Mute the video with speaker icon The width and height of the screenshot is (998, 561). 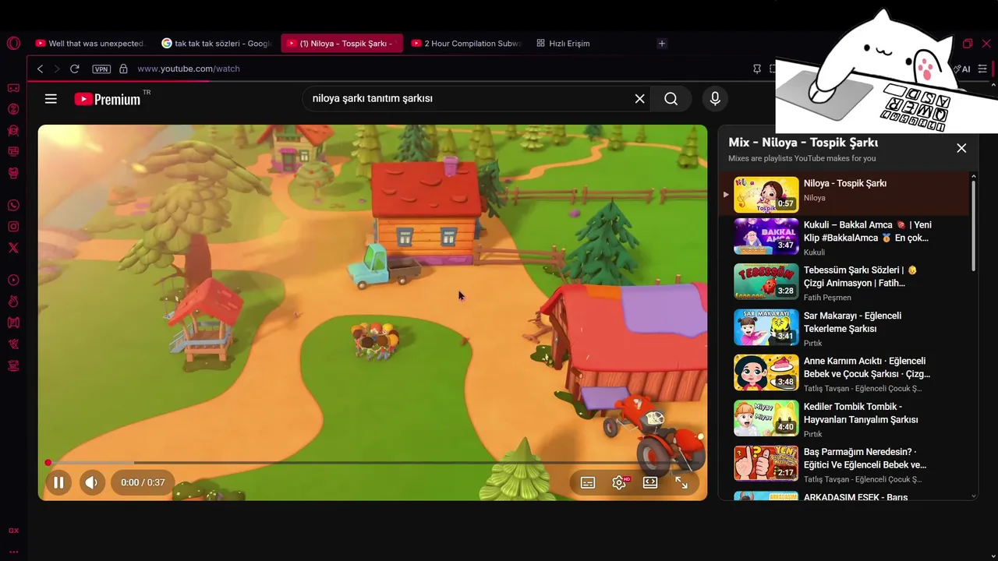coord(91,482)
